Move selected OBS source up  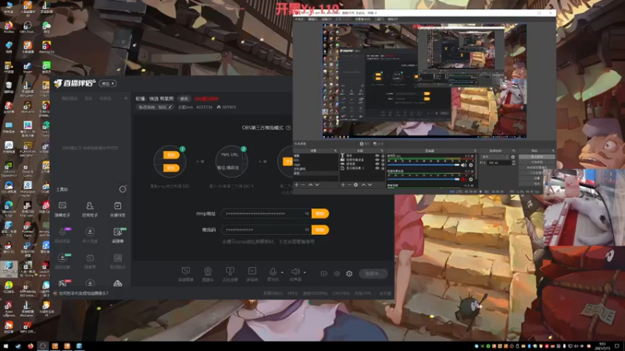[363, 185]
